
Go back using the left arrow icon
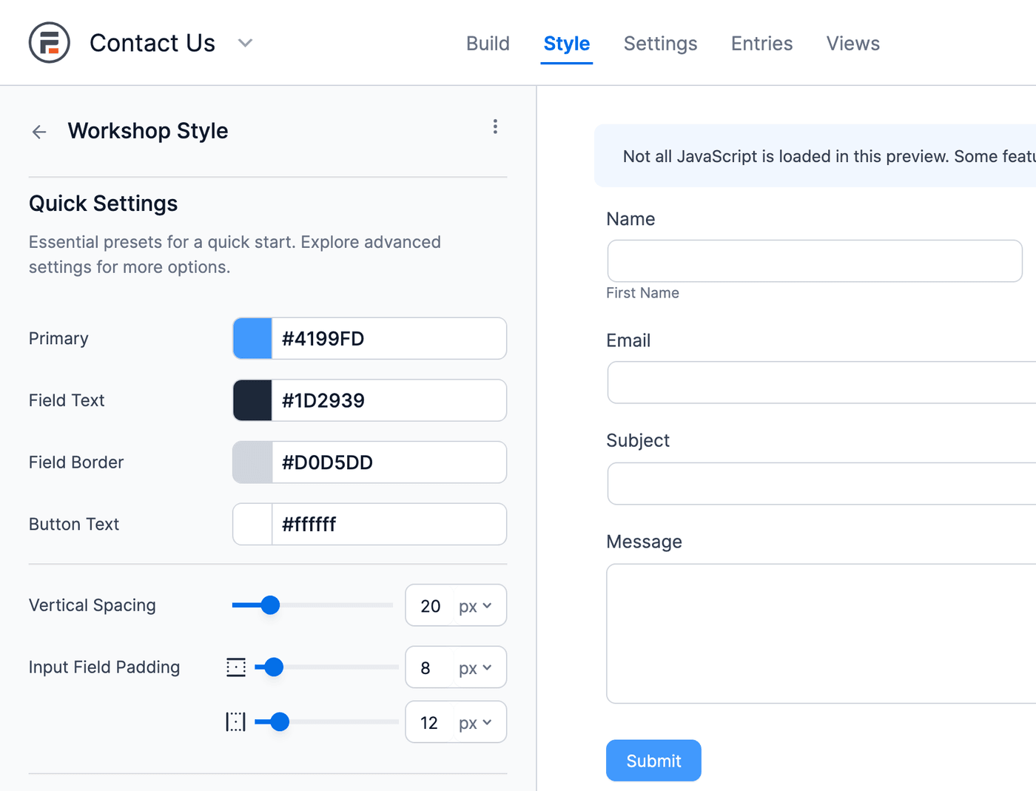point(39,132)
